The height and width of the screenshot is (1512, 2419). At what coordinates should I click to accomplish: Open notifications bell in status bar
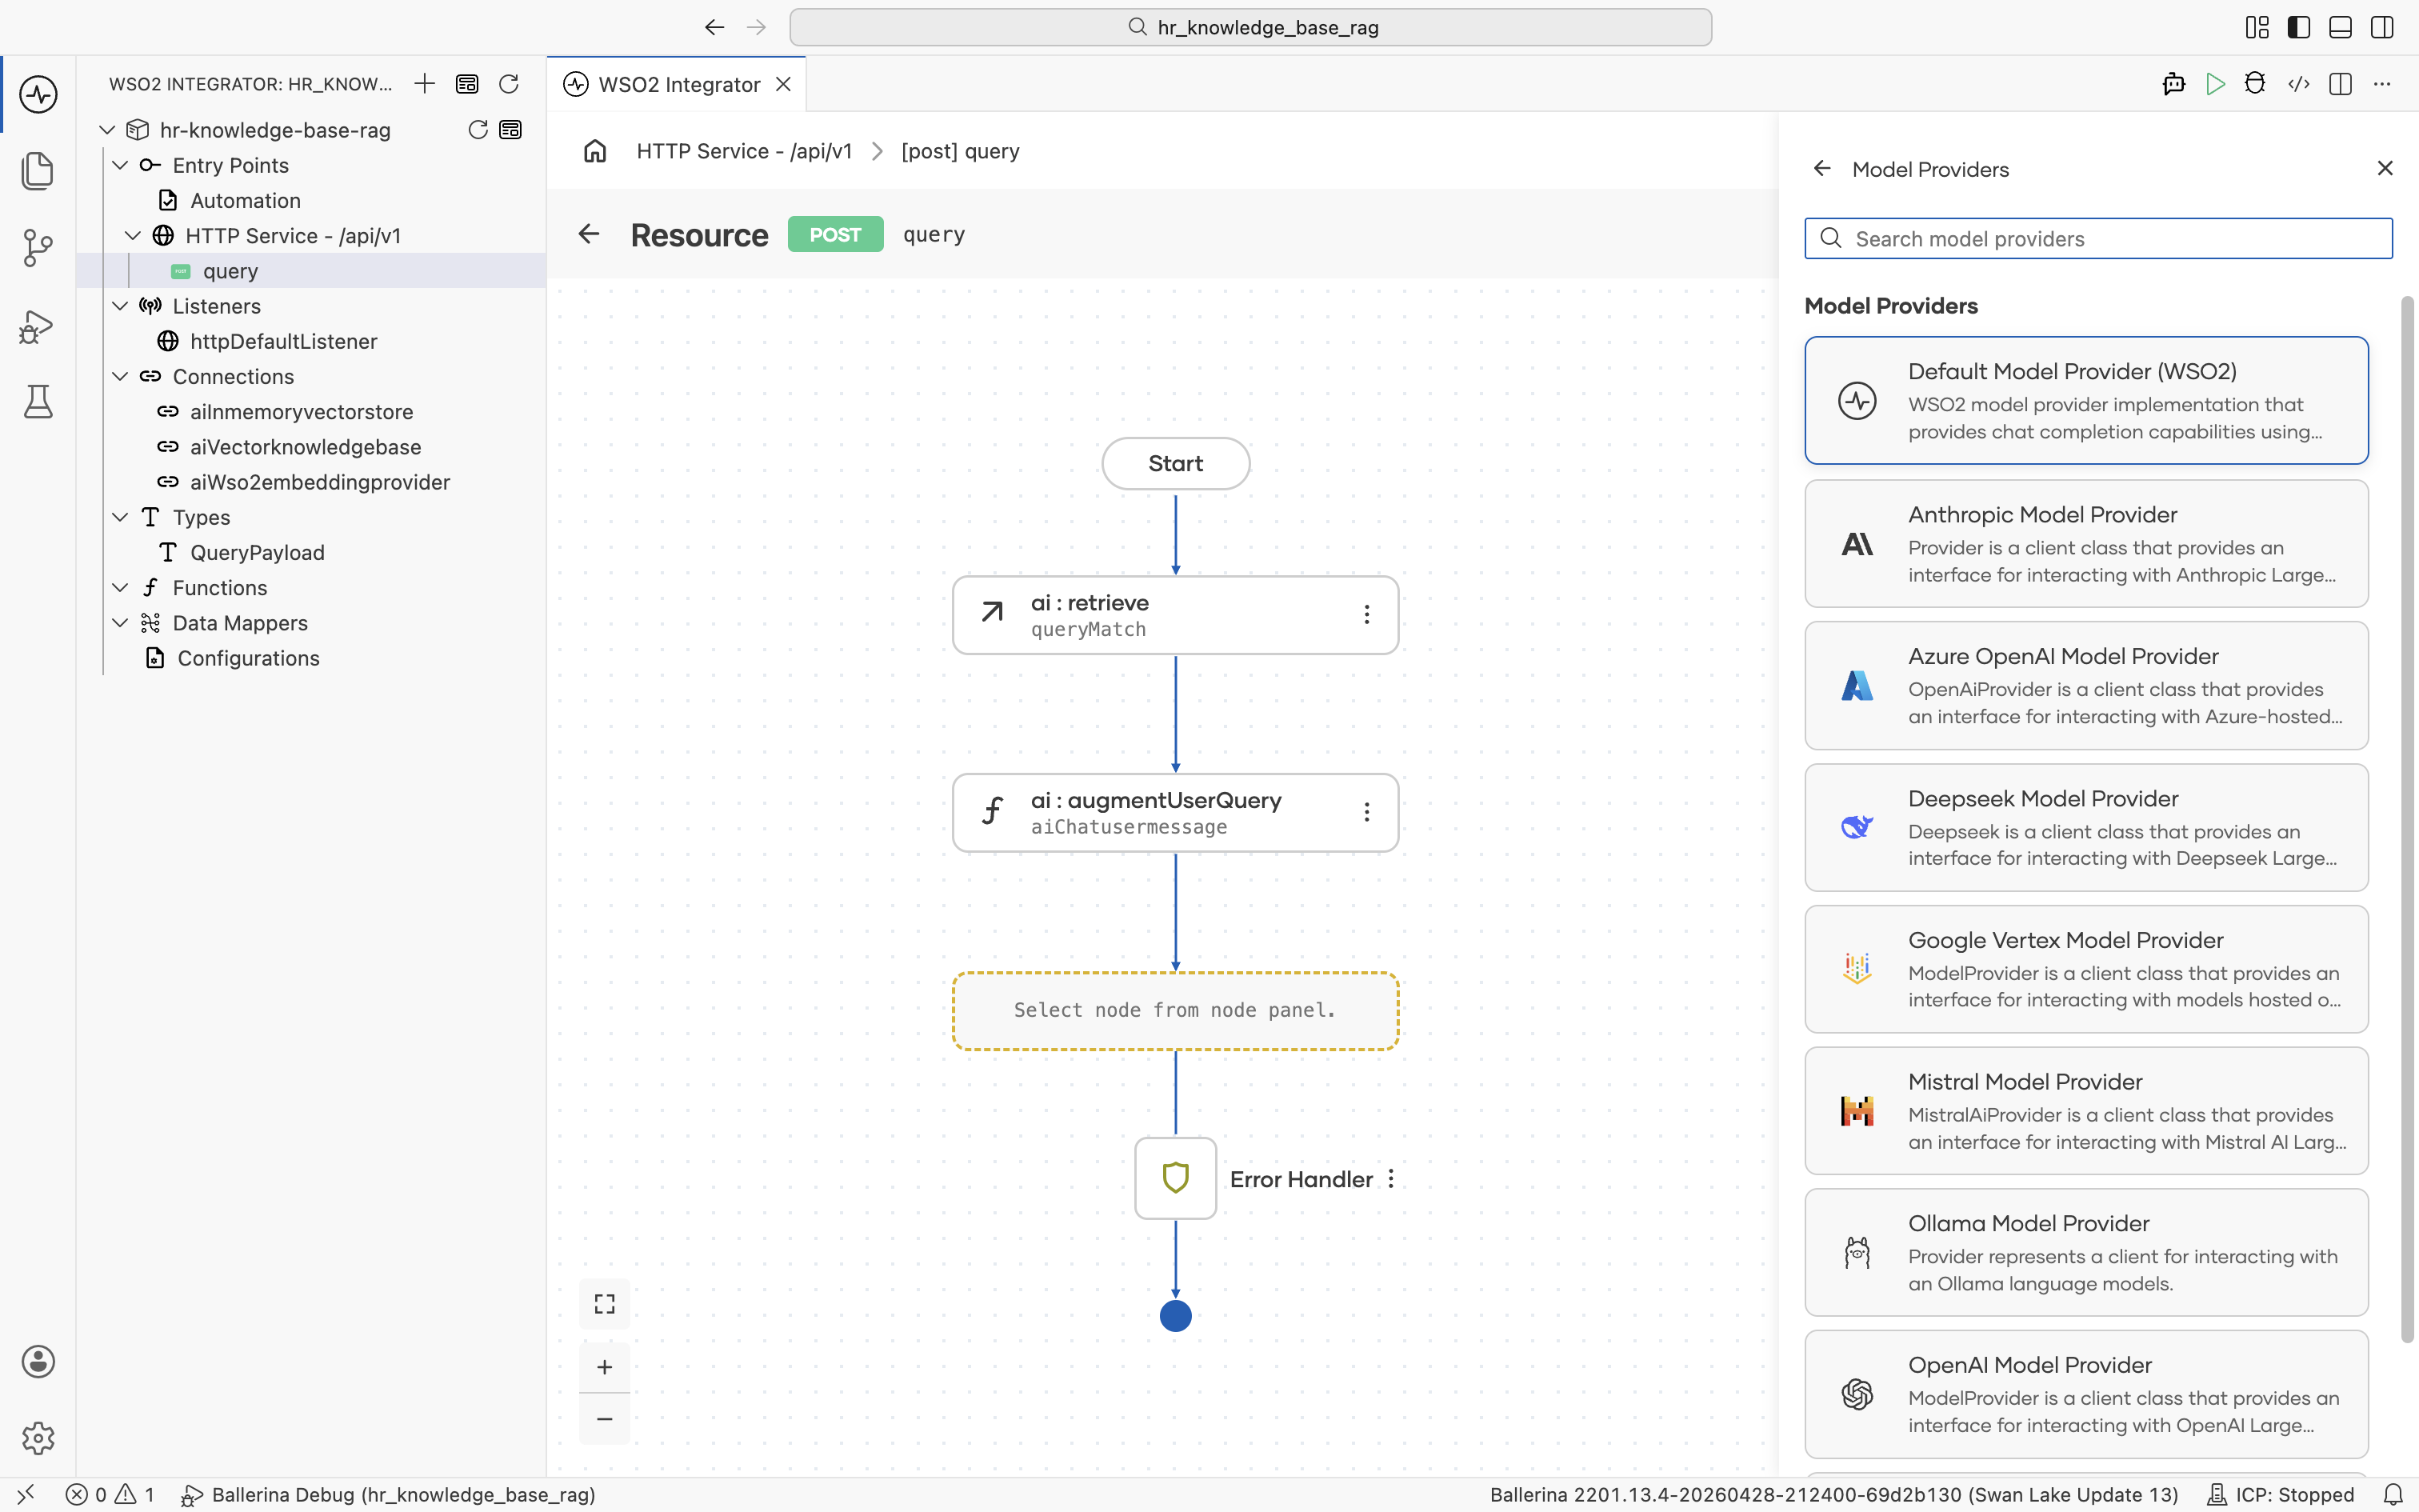click(x=2393, y=1495)
